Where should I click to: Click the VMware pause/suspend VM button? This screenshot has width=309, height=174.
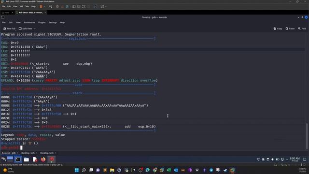tap(41, 6)
